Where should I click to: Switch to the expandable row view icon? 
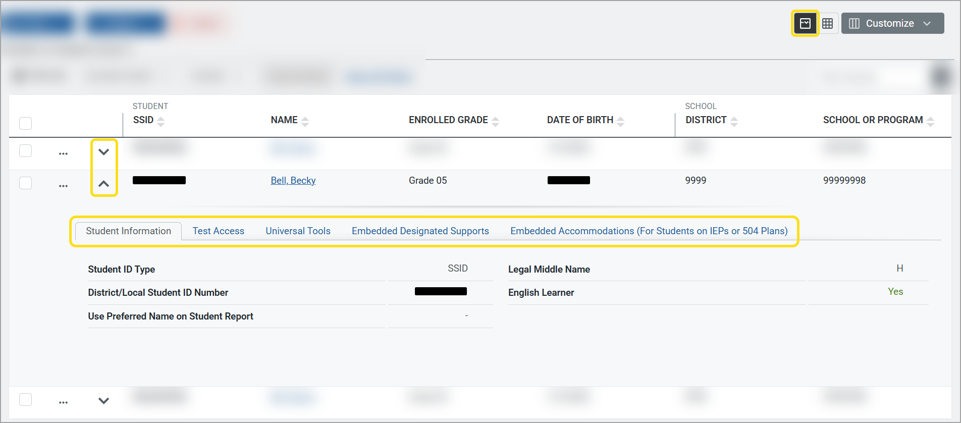click(x=805, y=23)
